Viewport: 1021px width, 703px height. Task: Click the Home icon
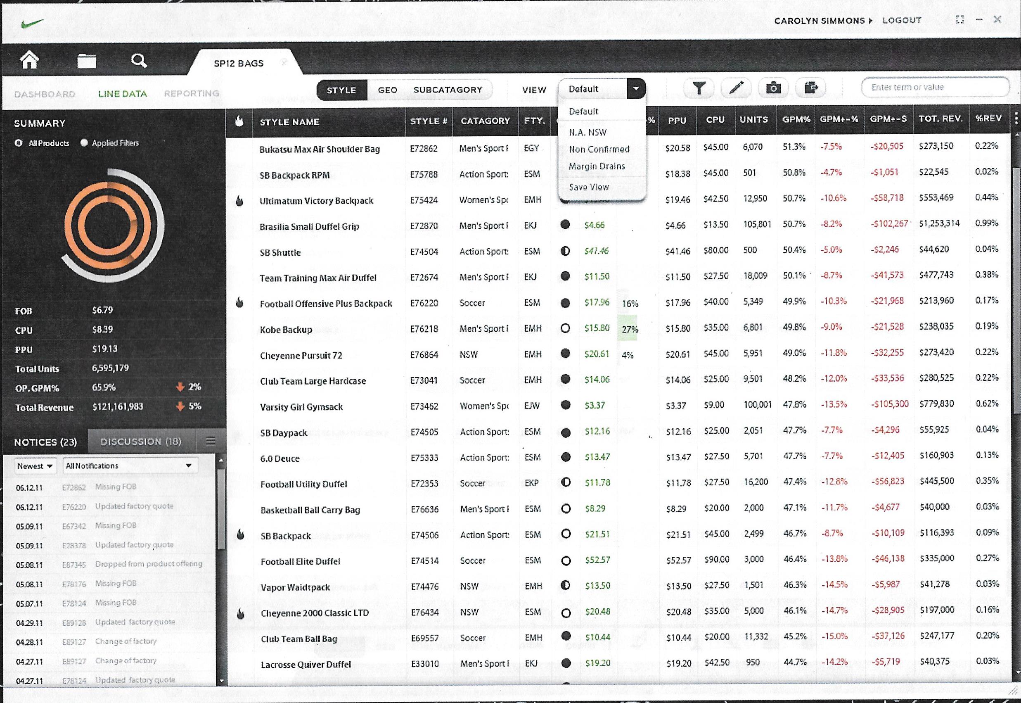[29, 60]
